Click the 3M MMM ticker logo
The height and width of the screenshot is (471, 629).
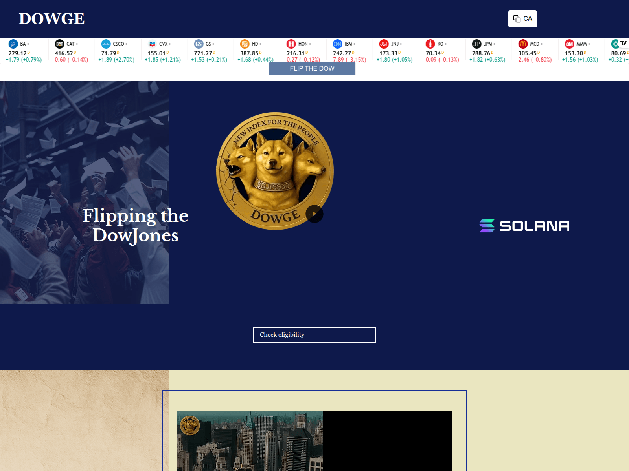570,44
